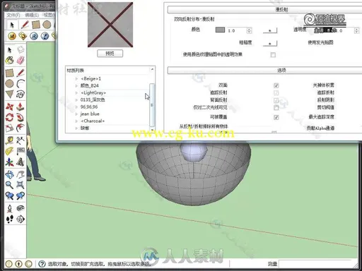Screen dimensions: 362x271
Task: Open the 文件(F) menu
Action: click(13, 16)
